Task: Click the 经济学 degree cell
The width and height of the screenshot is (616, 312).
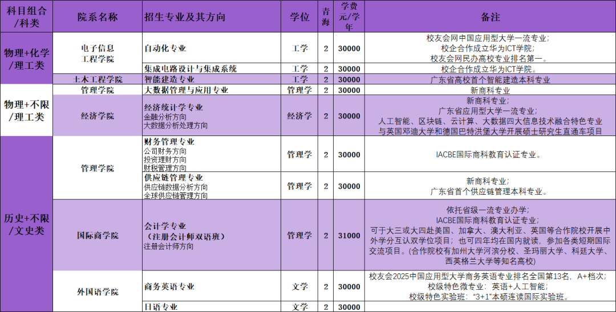Action: click(x=299, y=116)
